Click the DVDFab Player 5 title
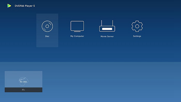181x102 pixels. (x=25, y=6)
